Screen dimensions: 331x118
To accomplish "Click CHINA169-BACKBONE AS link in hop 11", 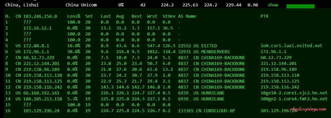I will [x=211, y=81].
